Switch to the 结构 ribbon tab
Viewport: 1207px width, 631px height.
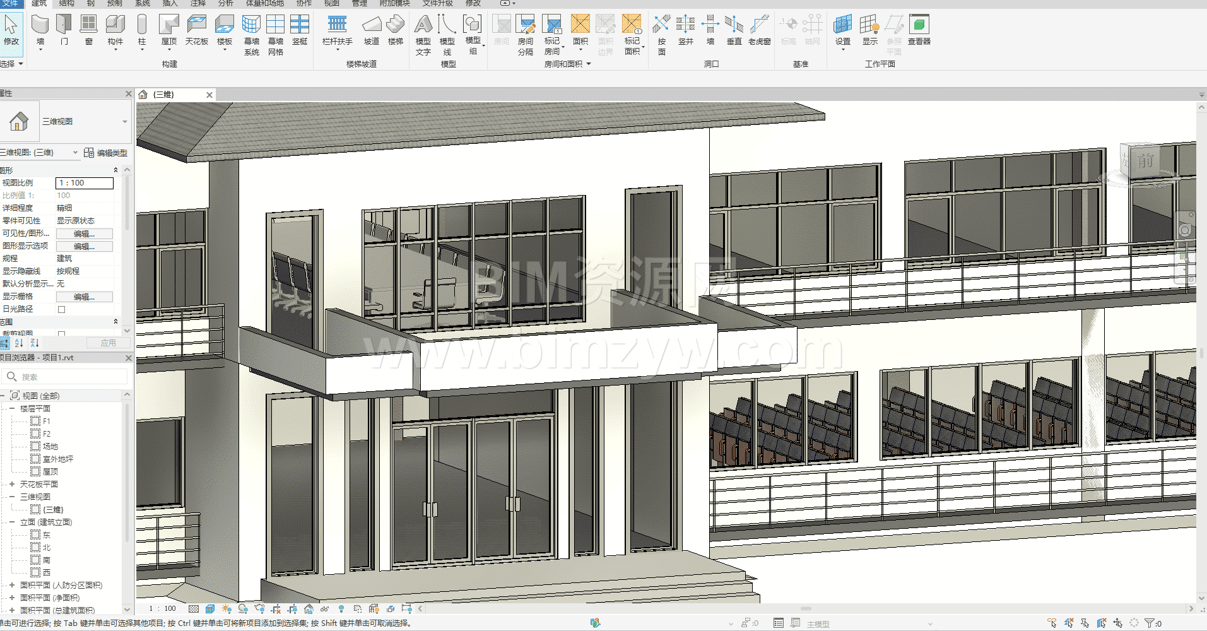point(66,4)
